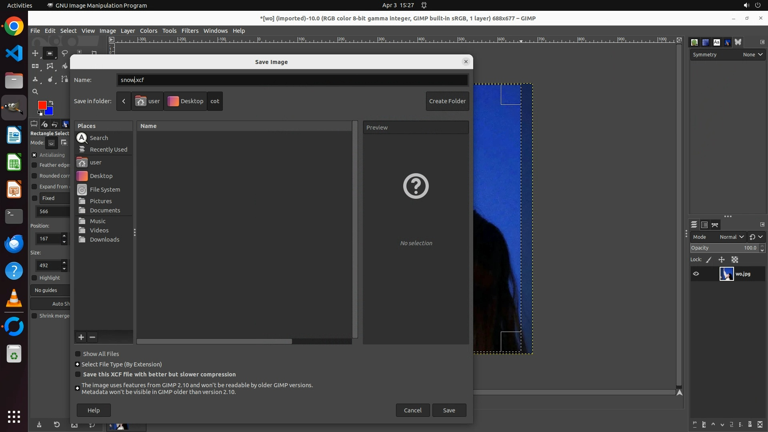The height and width of the screenshot is (432, 768).
Task: Expand Select File Type by extension
Action: point(78,364)
